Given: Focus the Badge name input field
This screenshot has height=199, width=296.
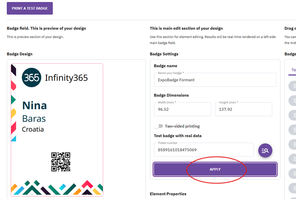Looking at the screenshot, I should pyautogui.click(x=215, y=80).
